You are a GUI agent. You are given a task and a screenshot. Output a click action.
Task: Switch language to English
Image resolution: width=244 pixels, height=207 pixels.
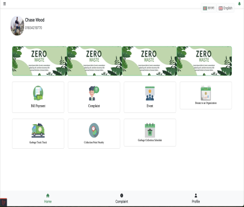click(226, 8)
